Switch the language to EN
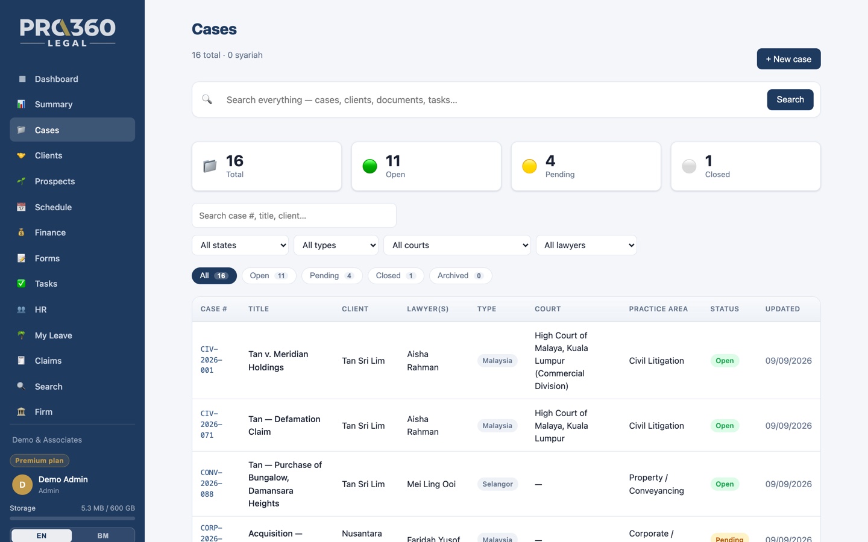The width and height of the screenshot is (868, 542). coord(42,535)
